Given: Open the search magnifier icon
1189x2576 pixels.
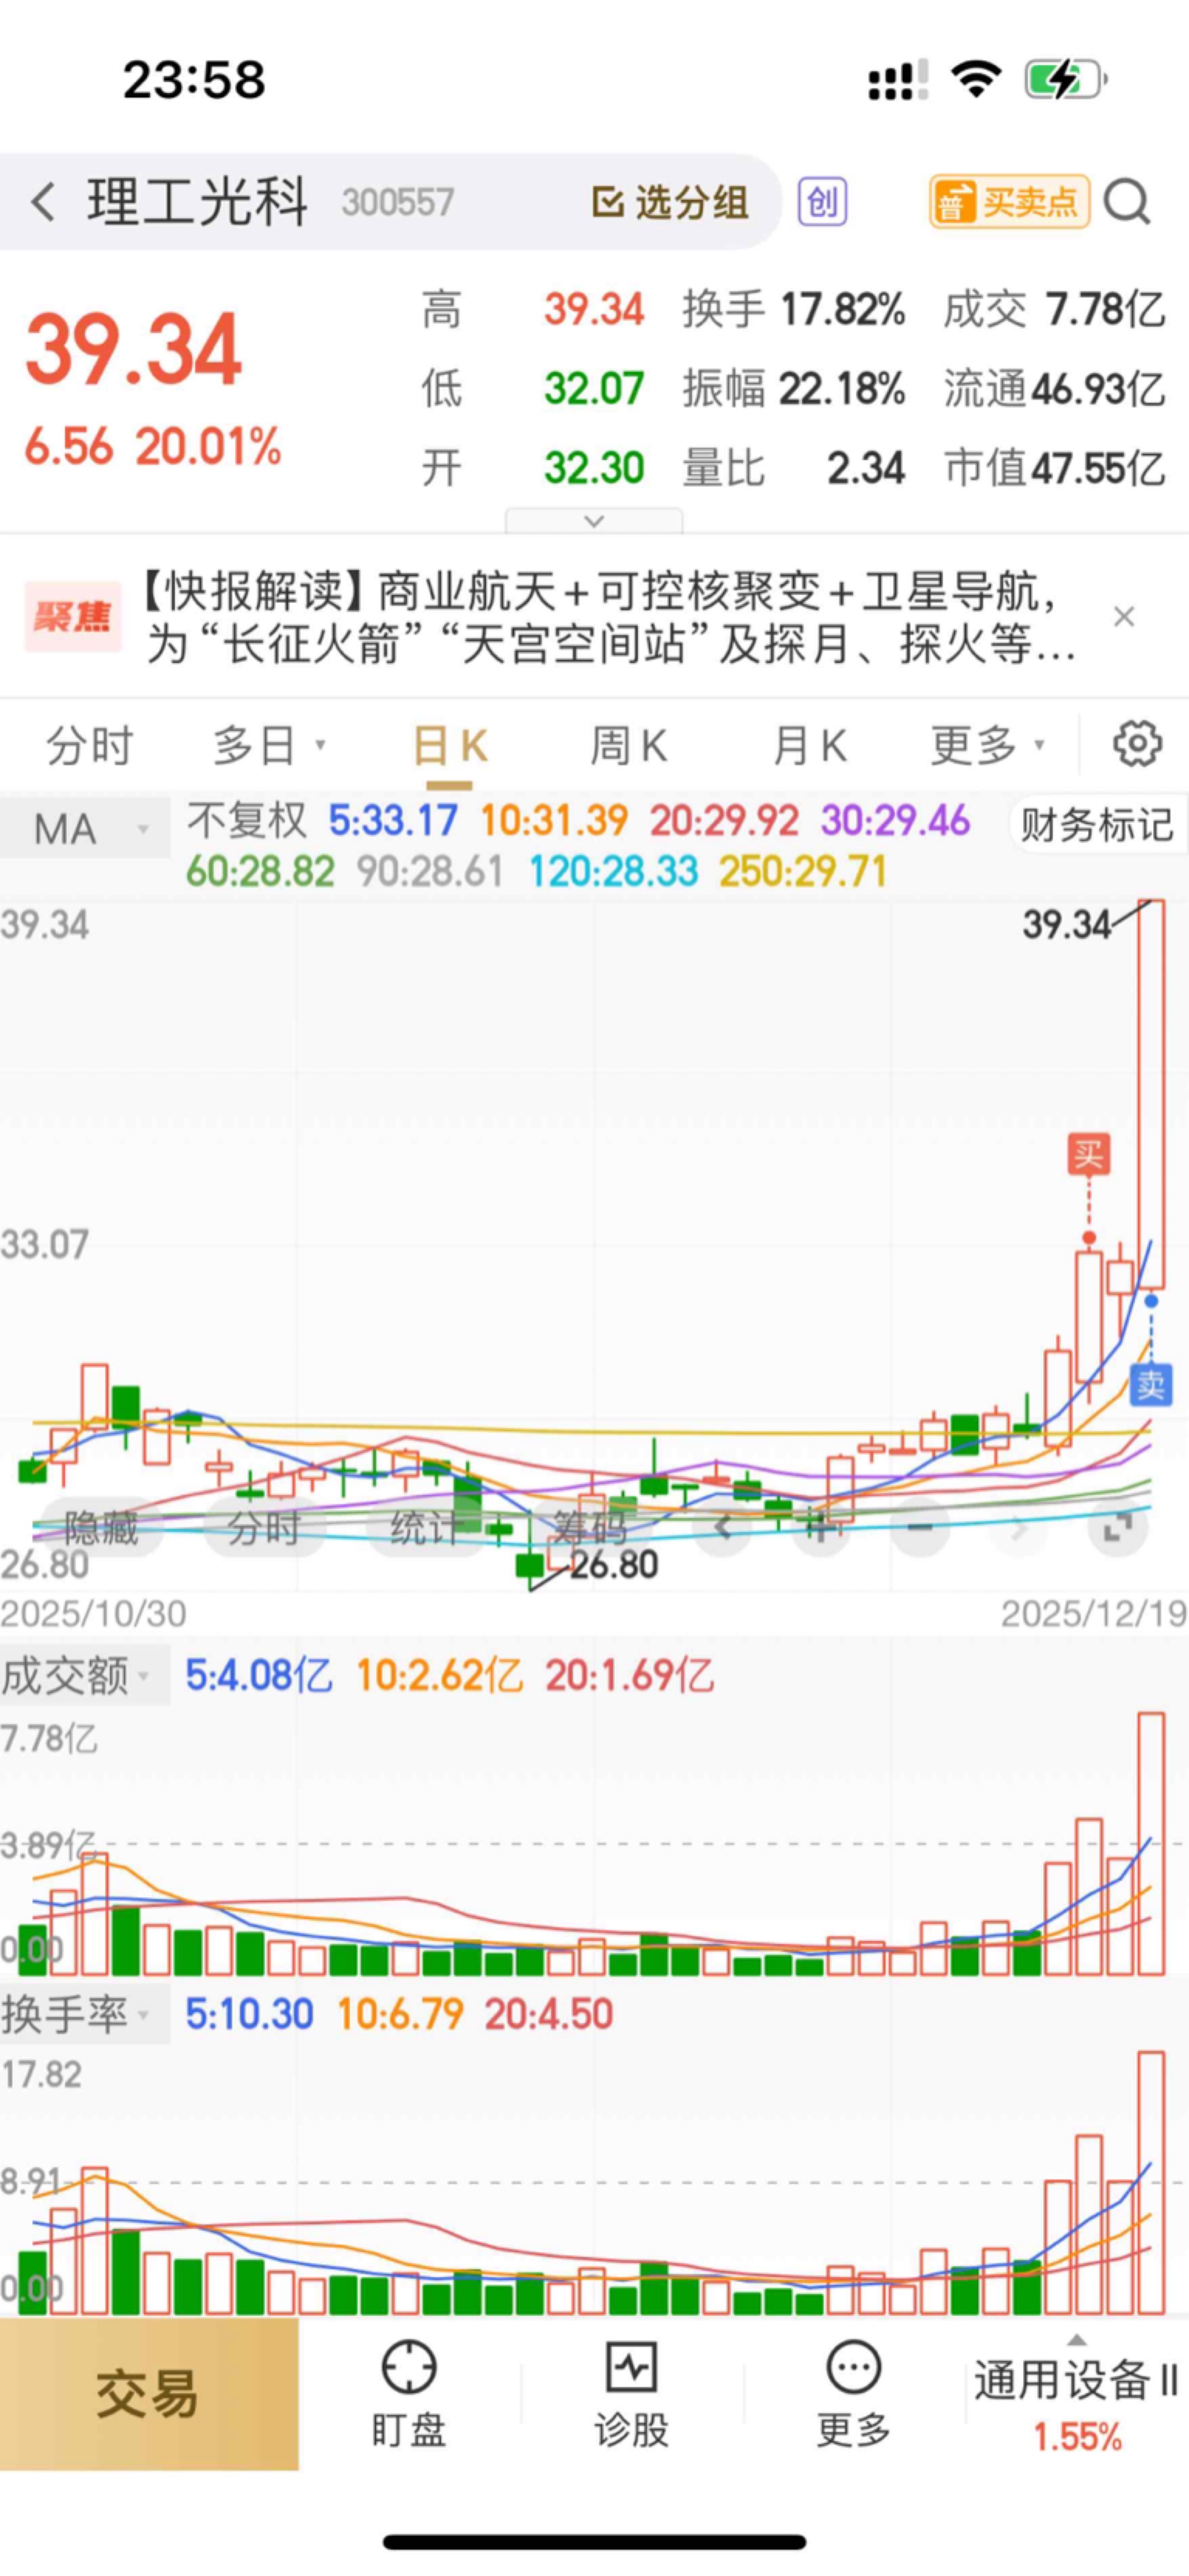Looking at the screenshot, I should pos(1127,203).
